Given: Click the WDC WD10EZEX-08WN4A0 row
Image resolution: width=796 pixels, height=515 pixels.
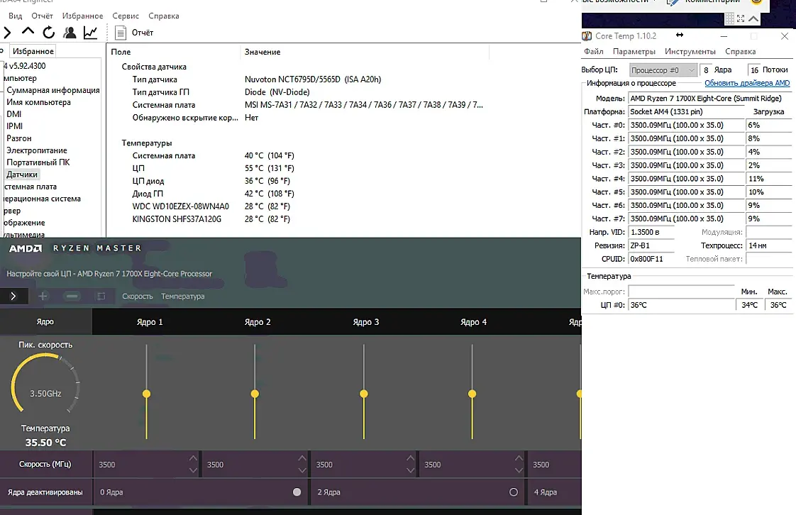Looking at the screenshot, I should coord(211,206).
